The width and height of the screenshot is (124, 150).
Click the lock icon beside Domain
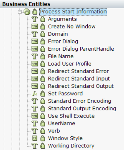(x=43, y=34)
